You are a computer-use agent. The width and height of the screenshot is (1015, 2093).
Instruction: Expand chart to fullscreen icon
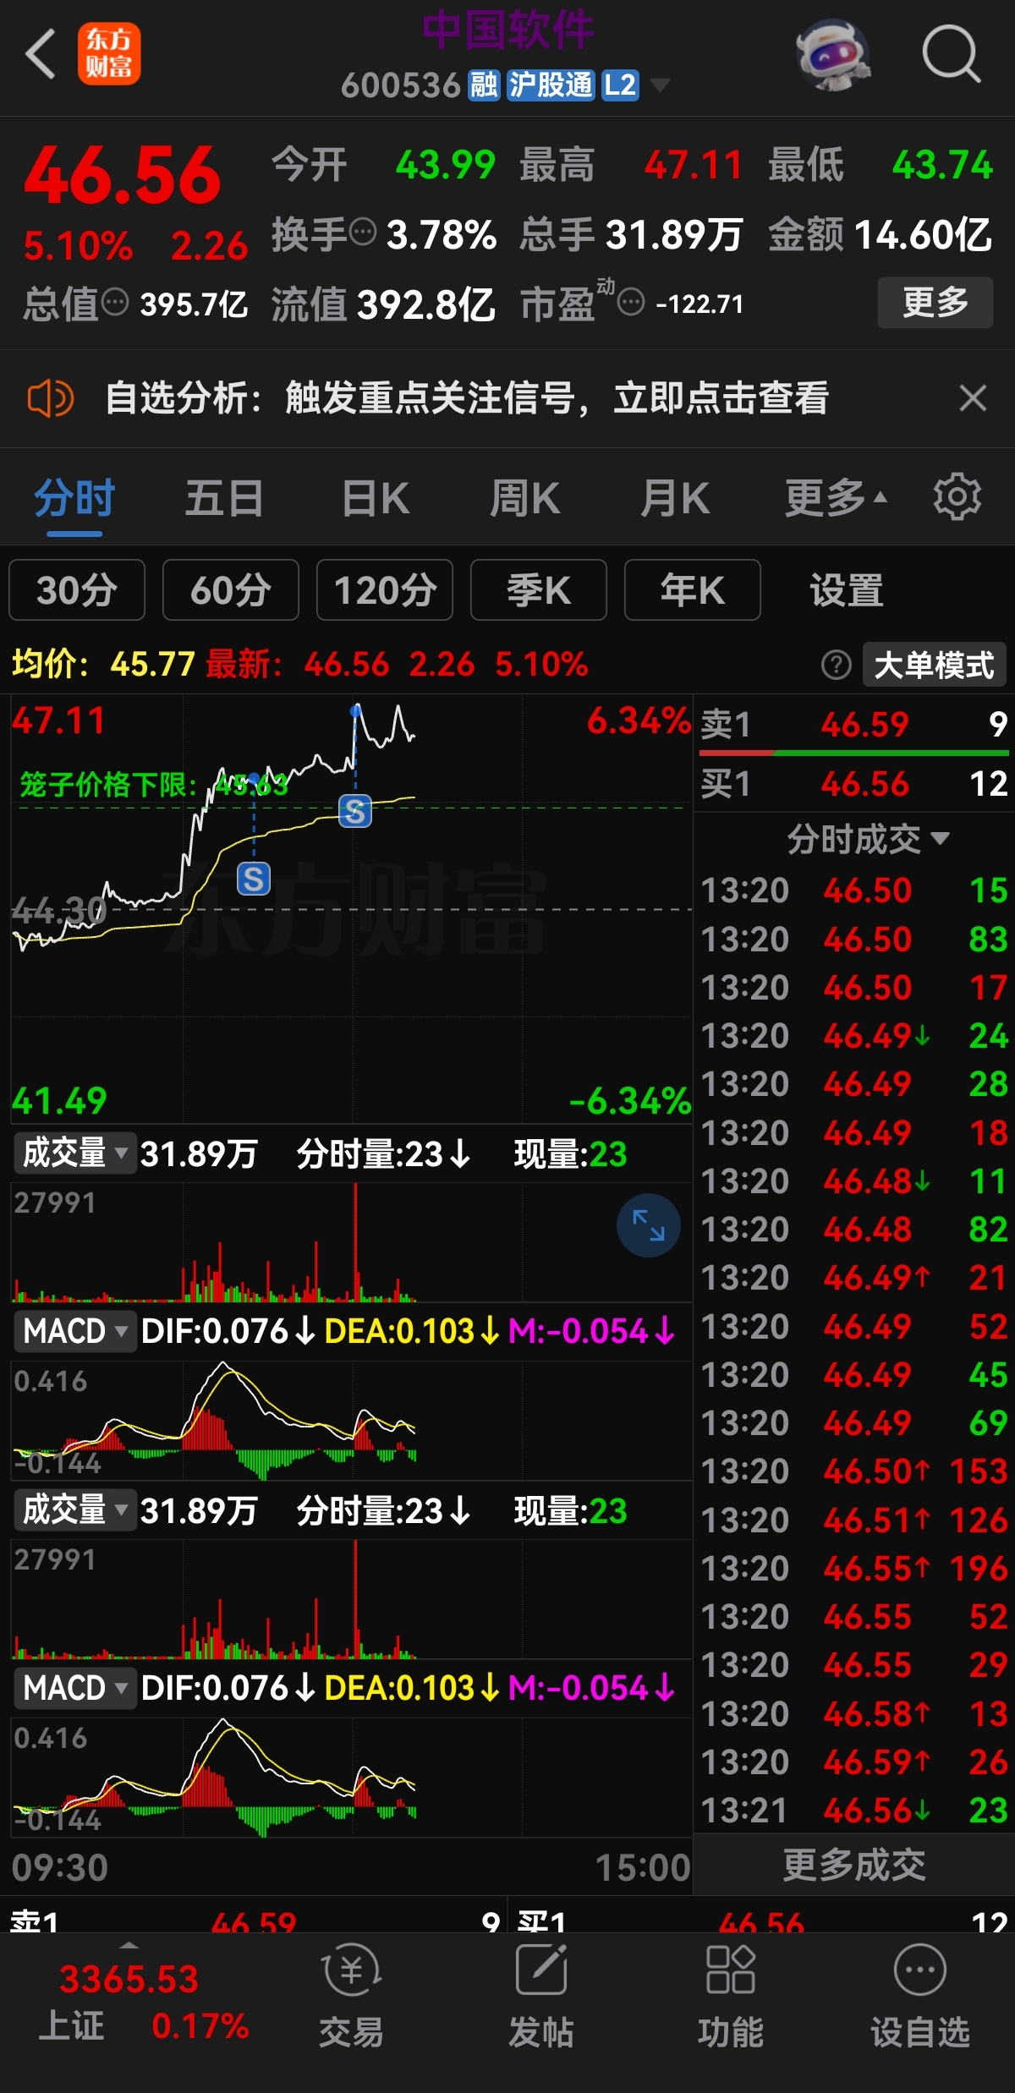[x=649, y=1225]
